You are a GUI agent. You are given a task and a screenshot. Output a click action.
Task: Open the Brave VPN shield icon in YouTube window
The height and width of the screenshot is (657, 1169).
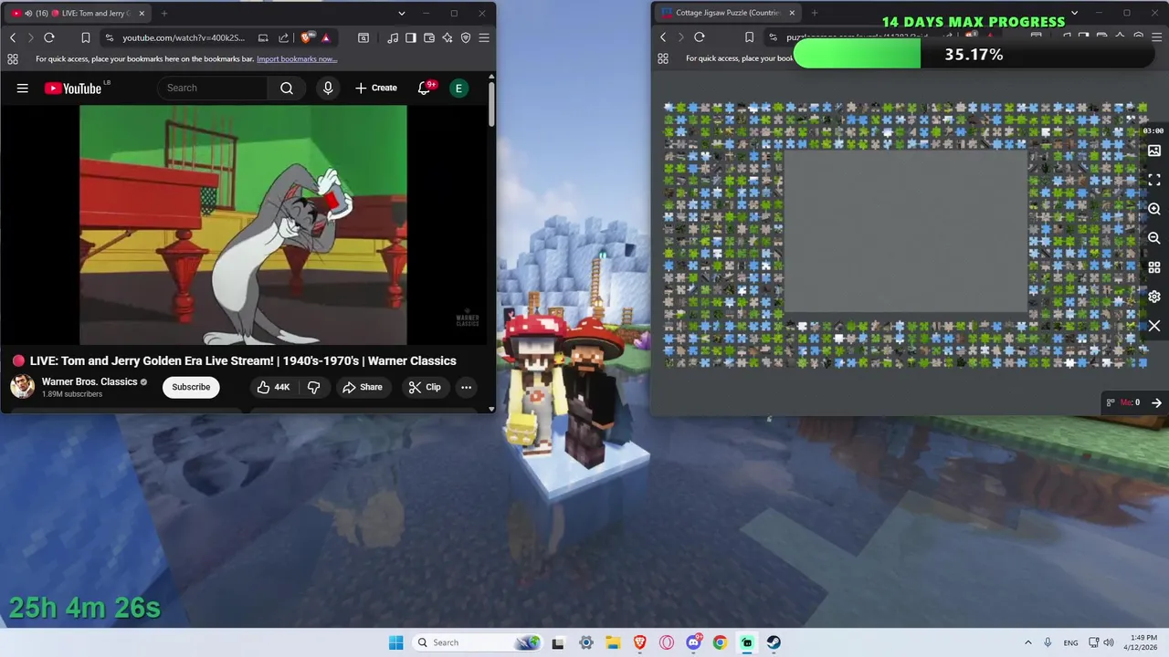[466, 37]
